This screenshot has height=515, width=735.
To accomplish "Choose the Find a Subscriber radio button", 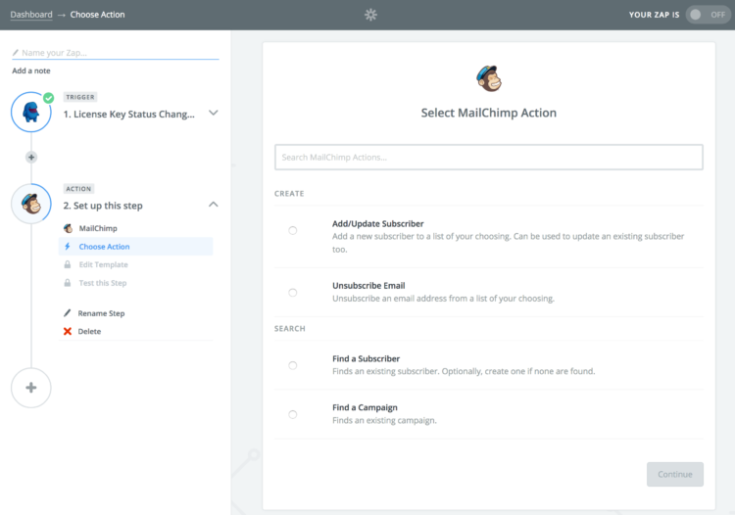I will click(x=292, y=365).
